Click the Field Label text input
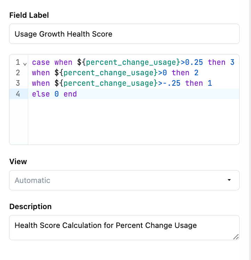Viewport: 251px width, 260px height. pyautogui.click(x=124, y=34)
